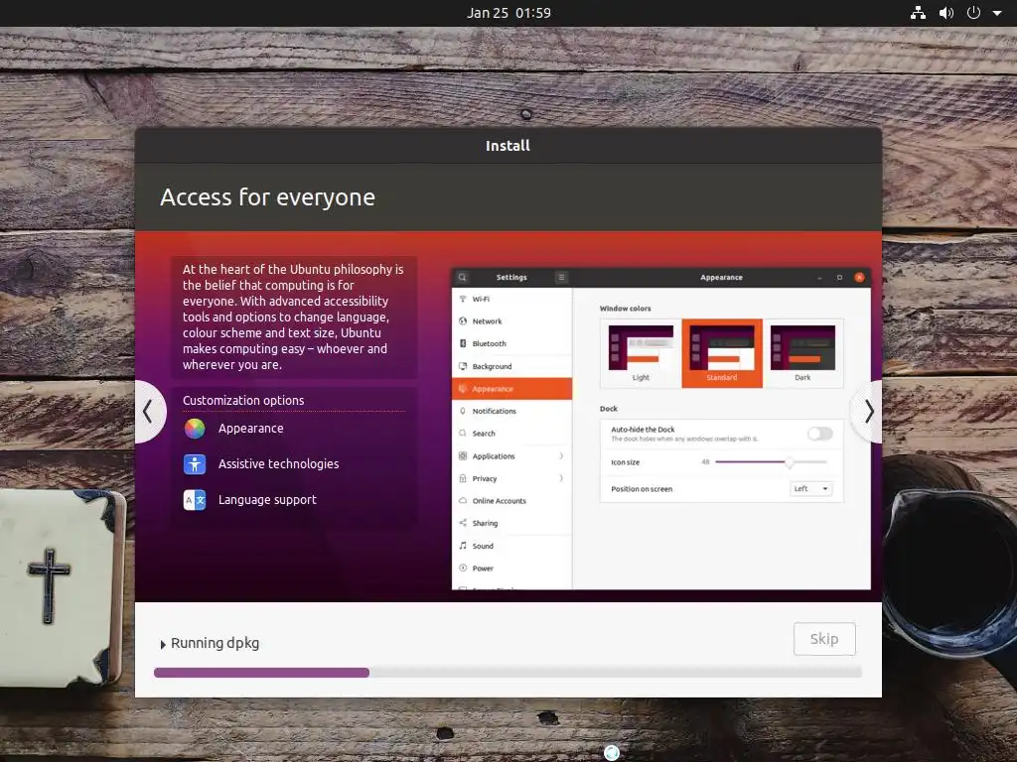Select Notifications in Settings sidebar
Screen dimensions: 1017x762
511,411
